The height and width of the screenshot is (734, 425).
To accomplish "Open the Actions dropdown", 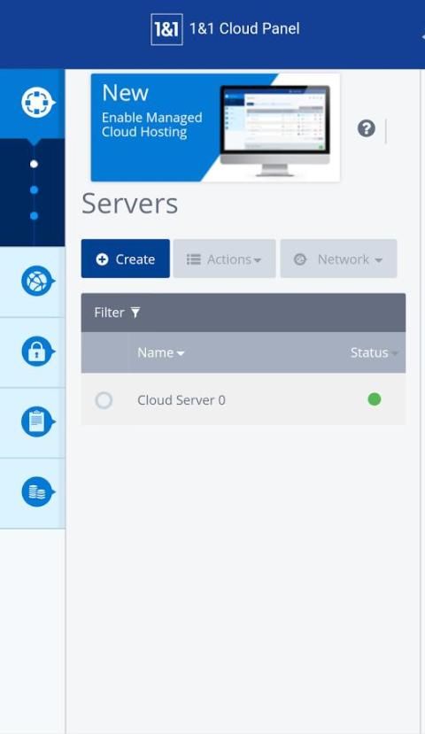I will tap(225, 259).
